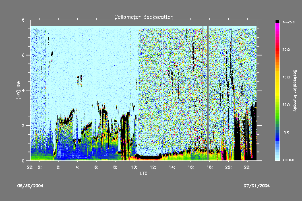Screen dimensions: 302x201
Task: Click the '22:' x-axis tick at left
Action: (30, 167)
